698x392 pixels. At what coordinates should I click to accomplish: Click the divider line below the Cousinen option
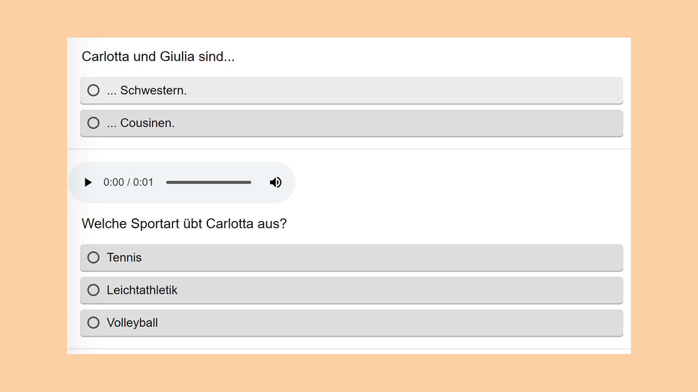point(349,149)
